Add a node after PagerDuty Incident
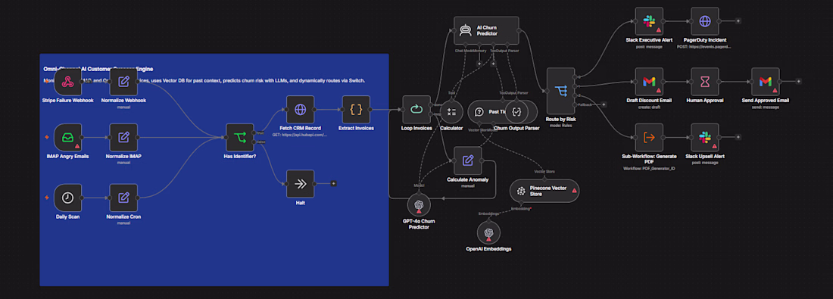 click(x=738, y=21)
